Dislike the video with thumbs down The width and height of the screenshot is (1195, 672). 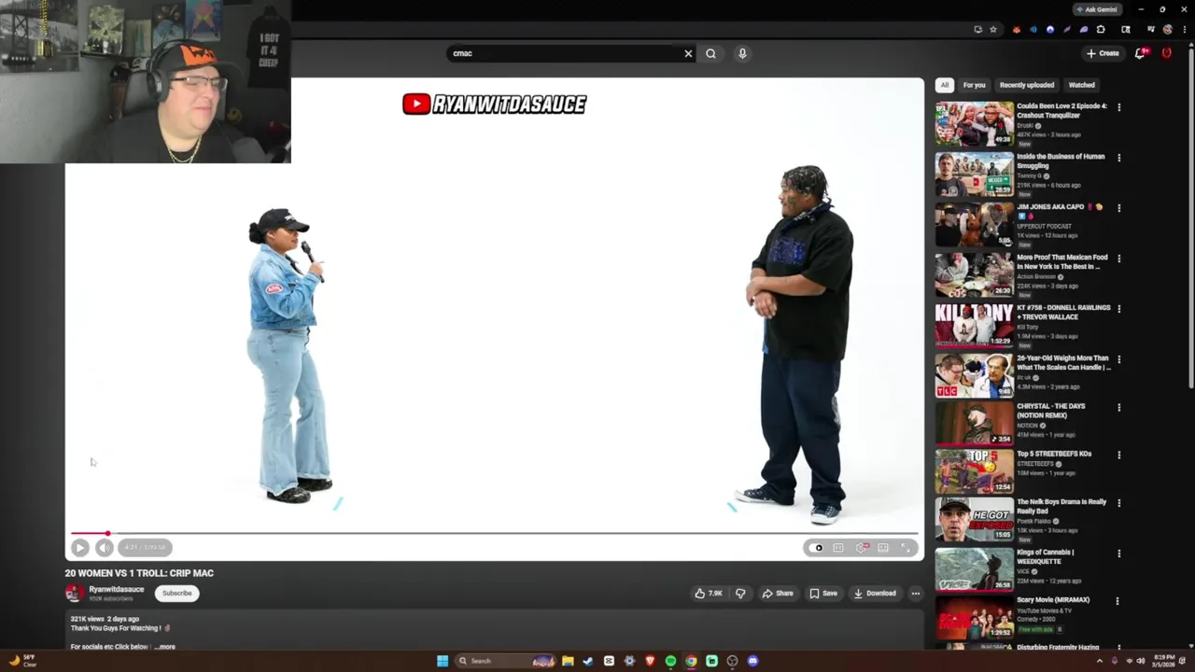tap(740, 594)
